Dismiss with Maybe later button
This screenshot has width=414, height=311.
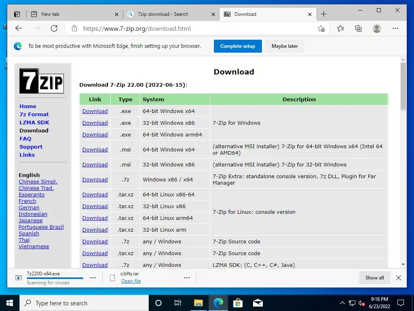[285, 46]
